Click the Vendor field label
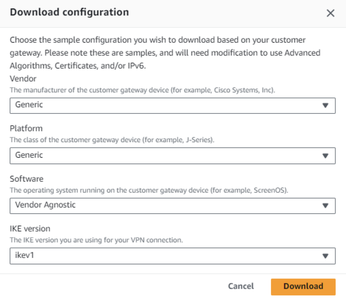The height and width of the screenshot is (298, 346). click(23, 79)
